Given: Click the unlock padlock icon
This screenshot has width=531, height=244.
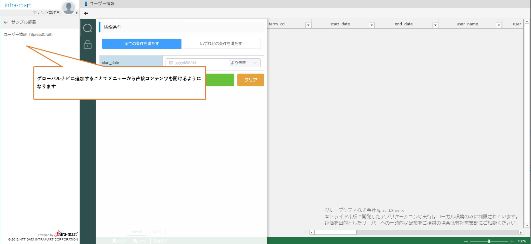Looking at the screenshot, I should tap(88, 44).
